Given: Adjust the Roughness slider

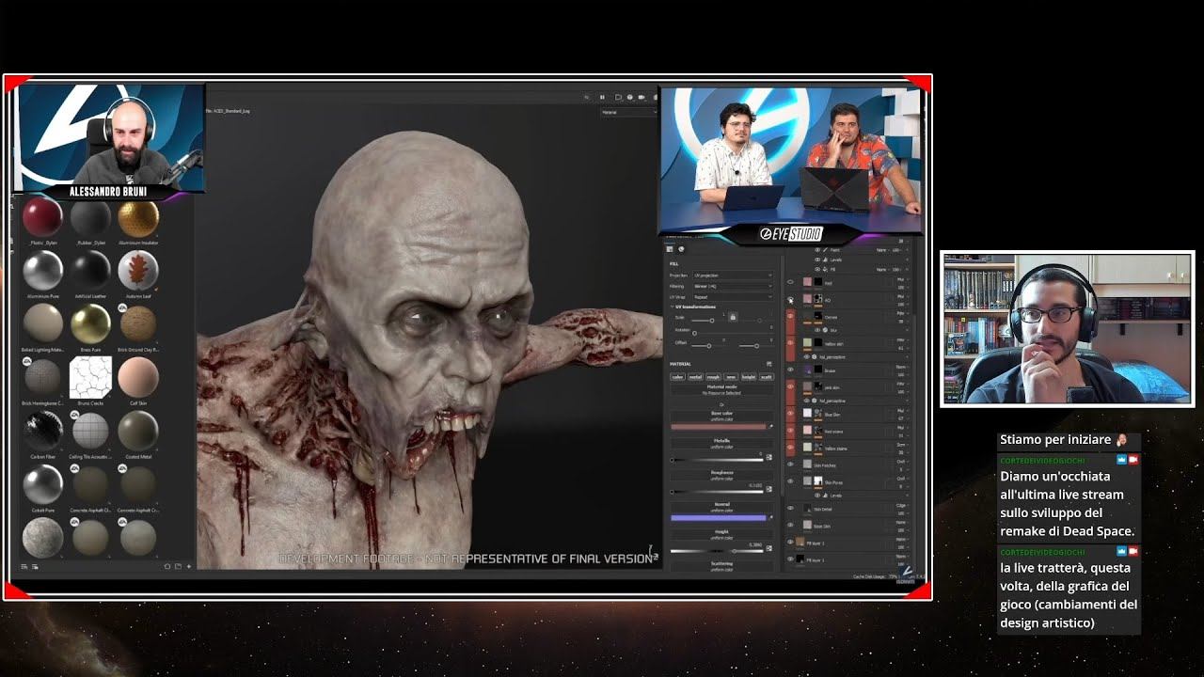Looking at the screenshot, I should pyautogui.click(x=718, y=492).
